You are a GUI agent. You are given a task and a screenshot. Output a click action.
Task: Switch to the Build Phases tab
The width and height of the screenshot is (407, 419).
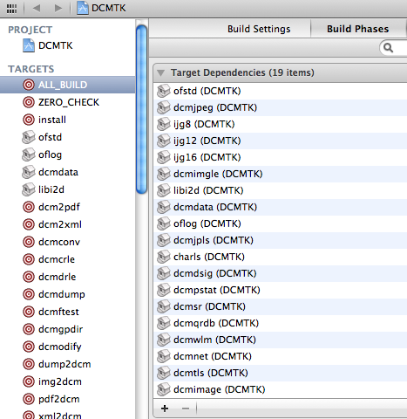pyautogui.click(x=357, y=29)
